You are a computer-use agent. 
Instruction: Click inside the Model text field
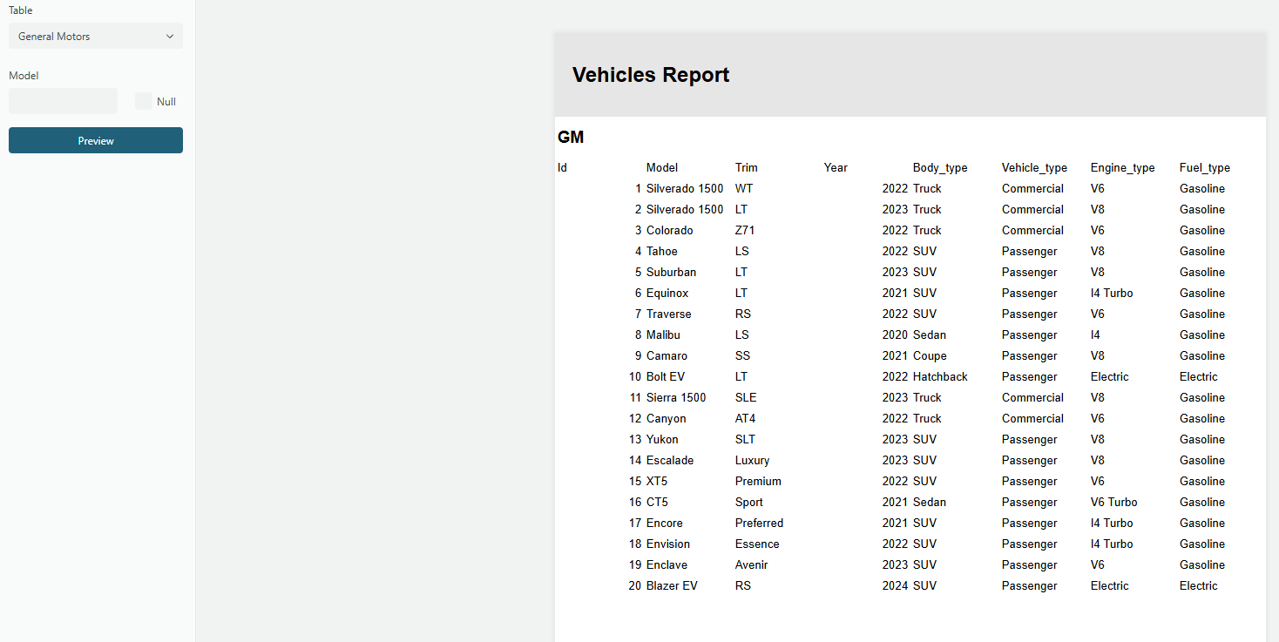point(63,101)
